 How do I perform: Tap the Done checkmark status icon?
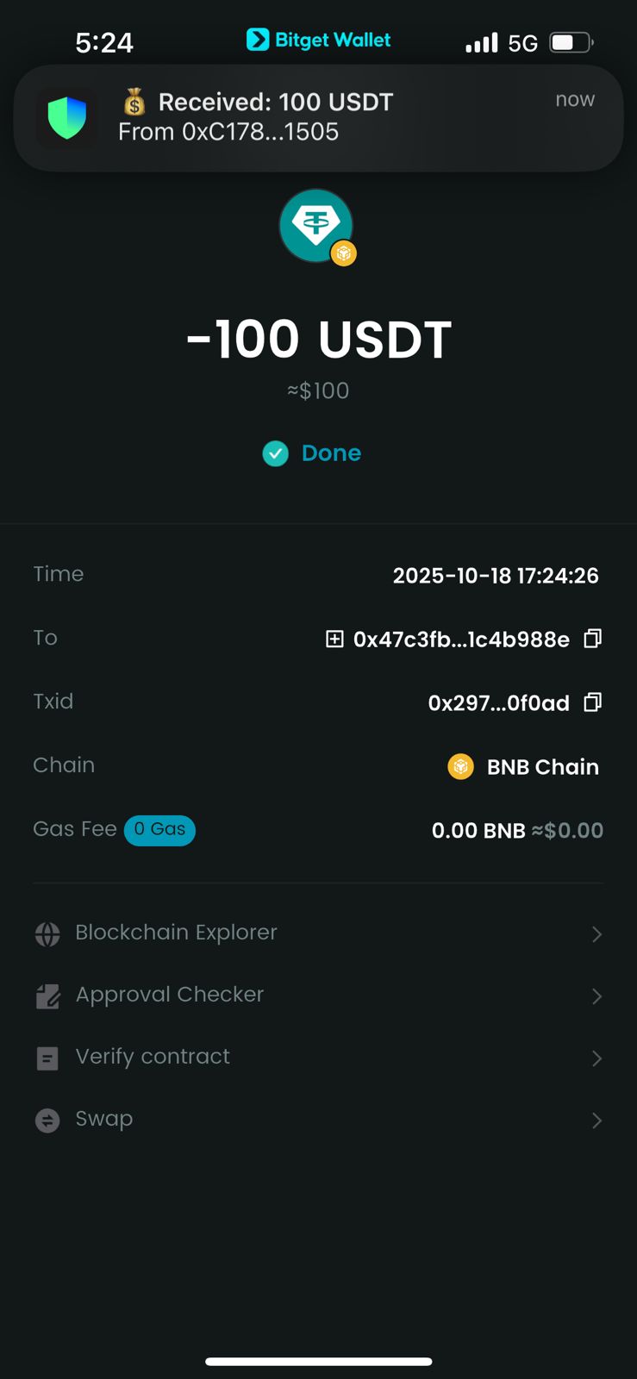tap(275, 453)
